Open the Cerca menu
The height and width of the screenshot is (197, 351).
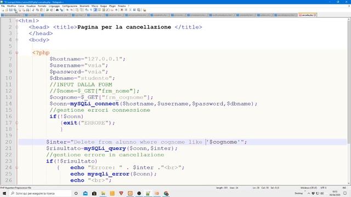click(21, 6)
